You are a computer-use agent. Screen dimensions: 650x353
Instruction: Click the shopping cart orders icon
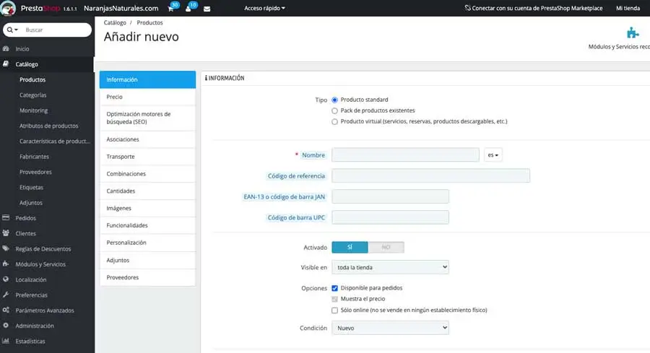(171, 9)
